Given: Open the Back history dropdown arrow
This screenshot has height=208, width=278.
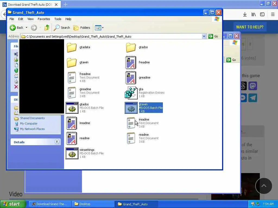Looking at the screenshot, I should click(x=26, y=28).
